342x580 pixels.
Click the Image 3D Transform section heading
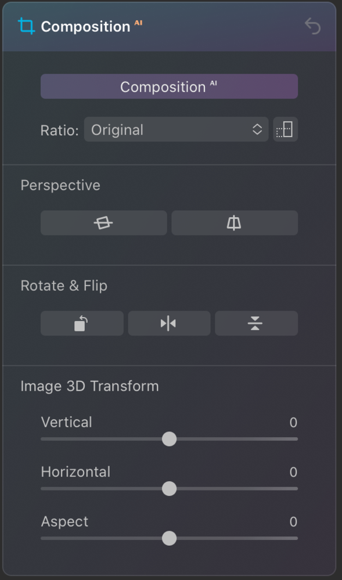coord(89,386)
